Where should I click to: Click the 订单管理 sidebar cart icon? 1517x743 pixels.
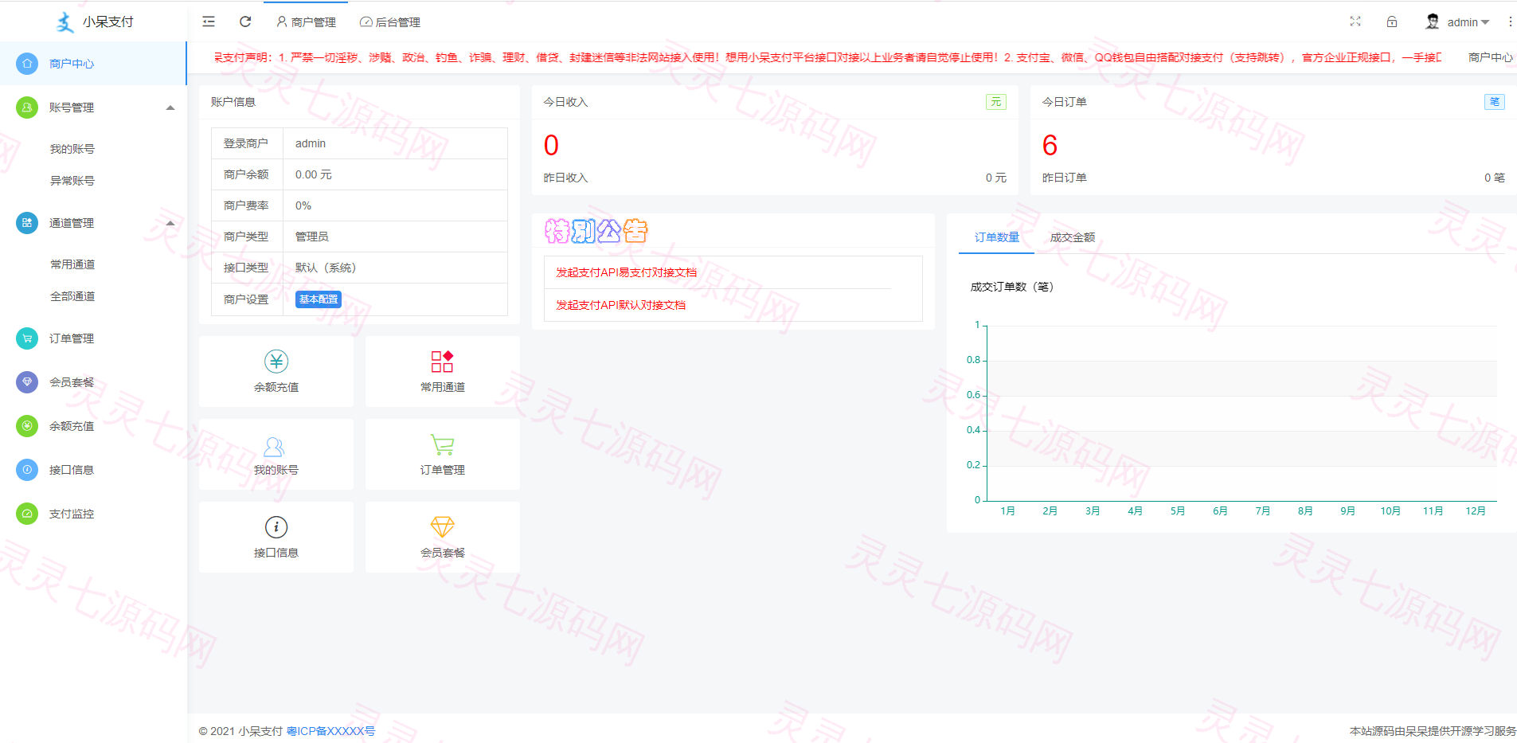point(27,338)
